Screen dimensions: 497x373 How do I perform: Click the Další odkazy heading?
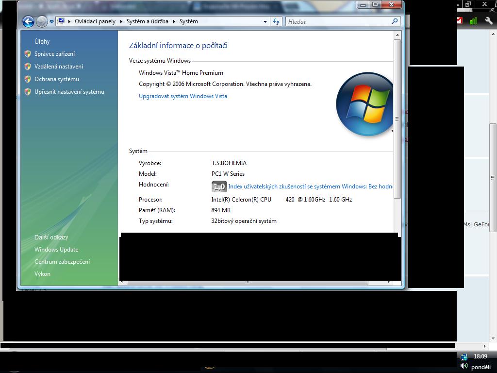tap(51, 237)
